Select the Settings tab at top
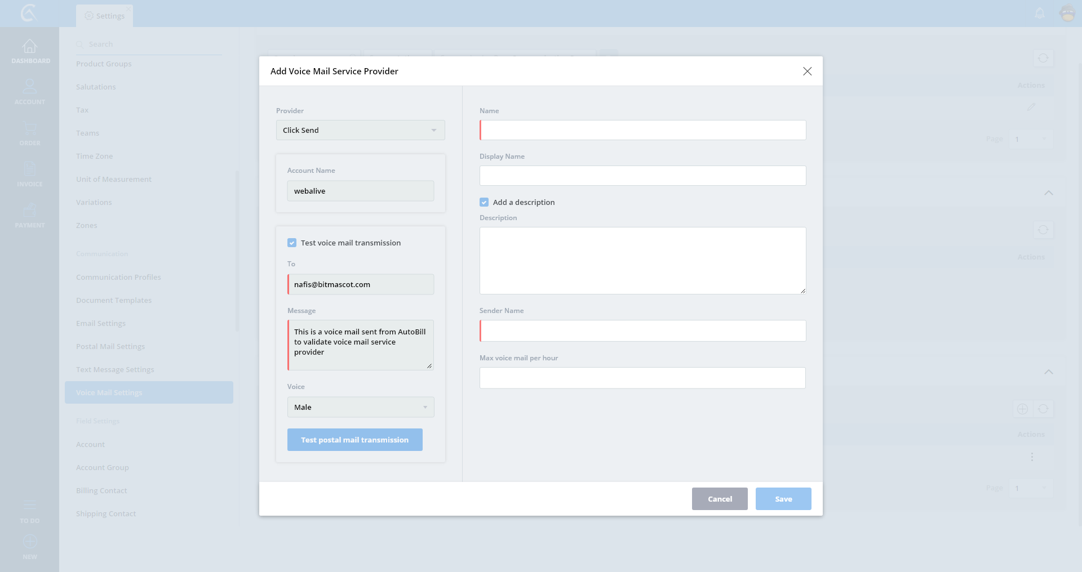1082x572 pixels. 105,16
